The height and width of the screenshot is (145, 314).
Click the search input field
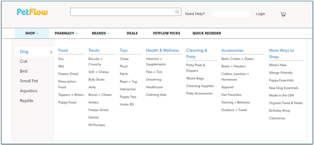click(125, 12)
